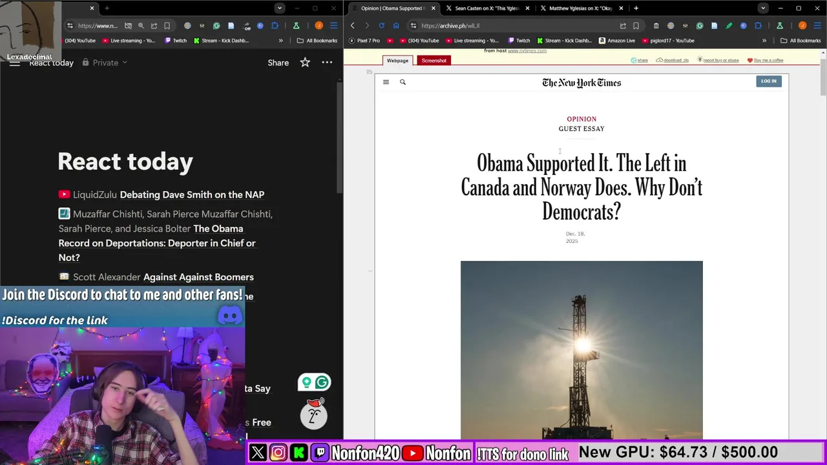Viewport: 827px width, 465px height.
Task: Click the lab flask icon in left browser
Action: 296,26
